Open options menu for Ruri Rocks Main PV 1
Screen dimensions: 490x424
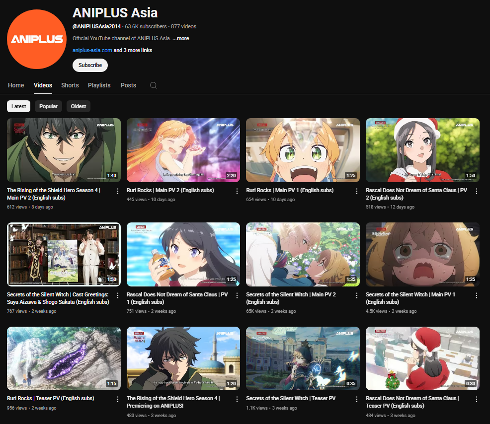(x=356, y=191)
